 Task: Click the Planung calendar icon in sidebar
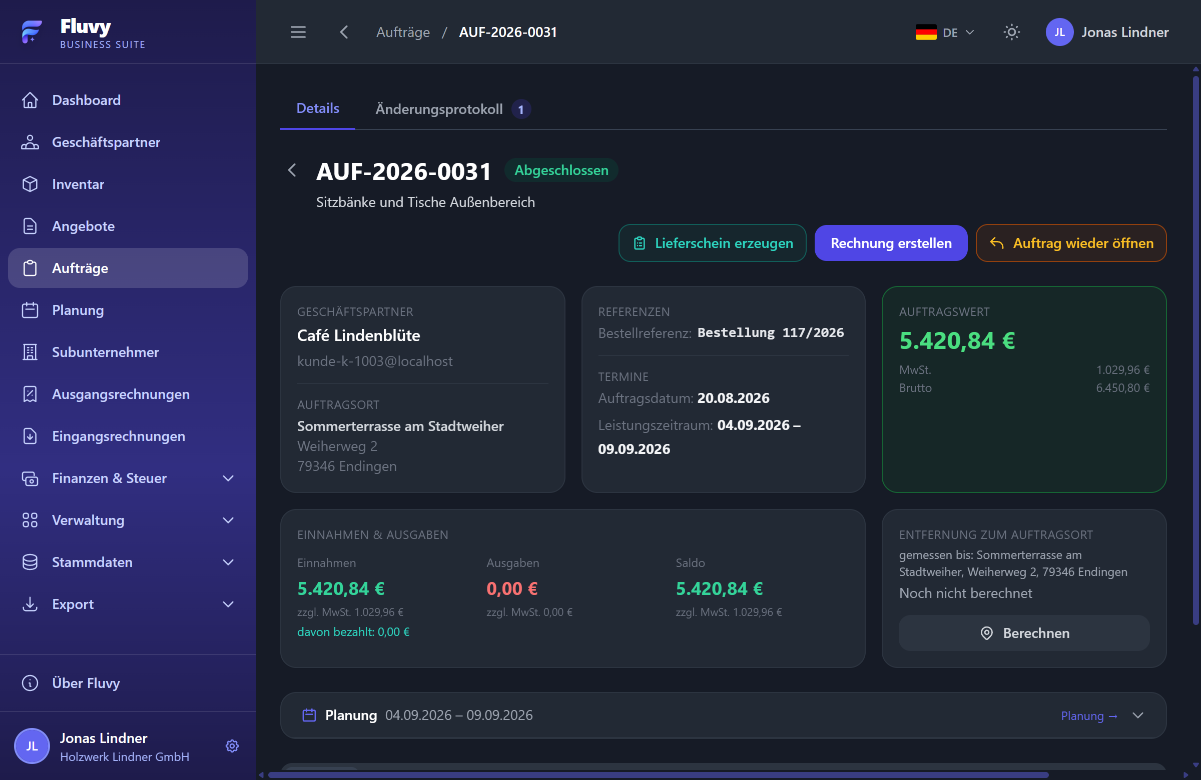[31, 310]
